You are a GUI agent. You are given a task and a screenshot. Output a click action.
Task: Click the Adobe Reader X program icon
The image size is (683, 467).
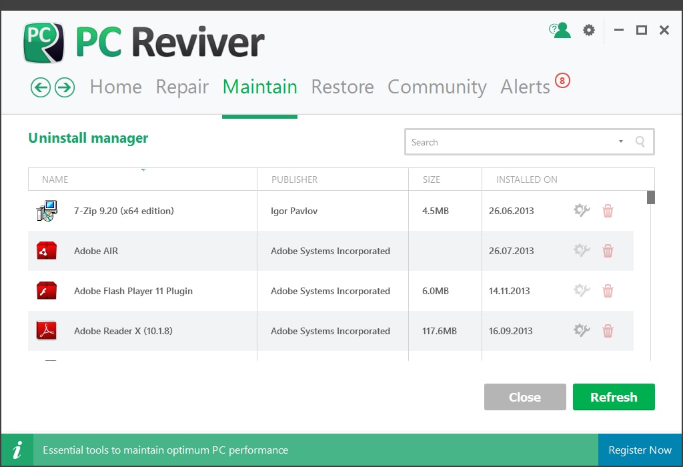(x=47, y=331)
